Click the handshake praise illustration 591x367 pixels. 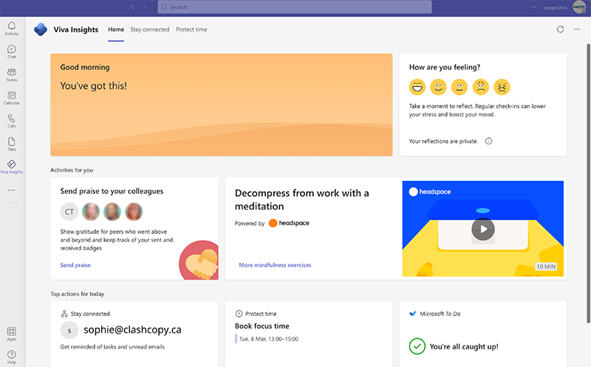[199, 260]
